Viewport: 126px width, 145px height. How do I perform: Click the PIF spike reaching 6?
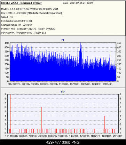pos(42,120)
